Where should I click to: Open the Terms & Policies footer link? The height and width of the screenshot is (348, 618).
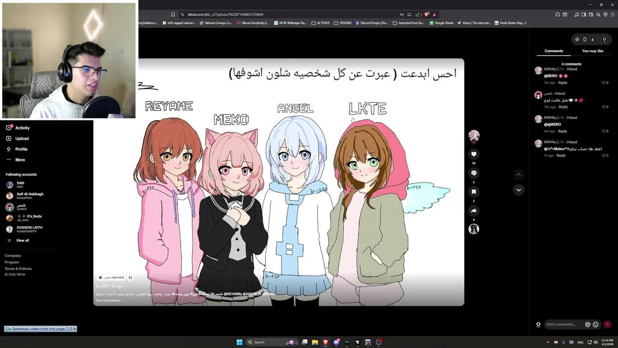[18, 269]
